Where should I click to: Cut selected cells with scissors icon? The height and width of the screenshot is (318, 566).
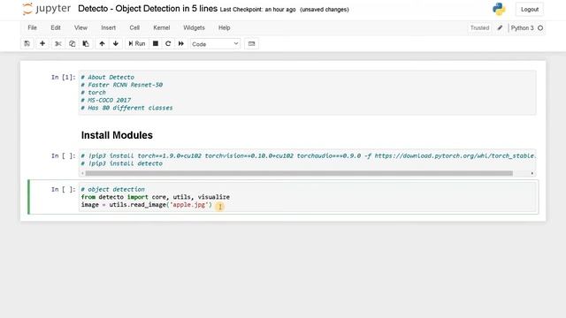(57, 43)
